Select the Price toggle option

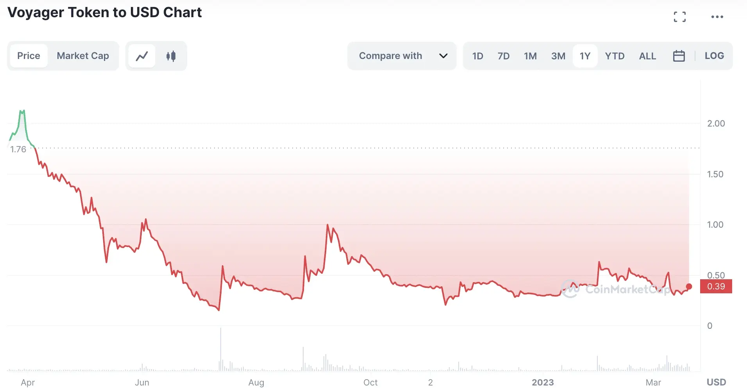tap(29, 56)
